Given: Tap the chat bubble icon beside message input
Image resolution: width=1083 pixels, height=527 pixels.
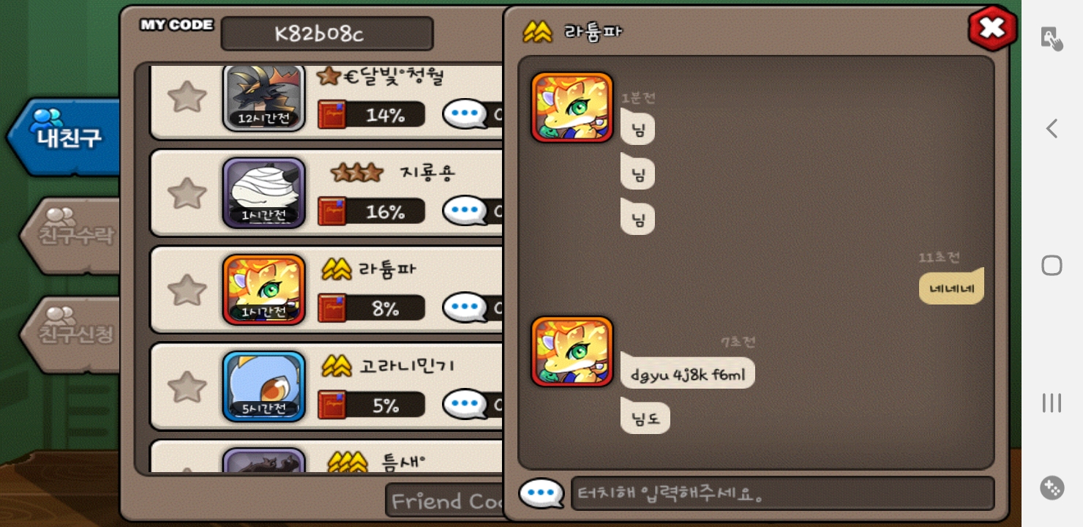Looking at the screenshot, I should pos(541,494).
